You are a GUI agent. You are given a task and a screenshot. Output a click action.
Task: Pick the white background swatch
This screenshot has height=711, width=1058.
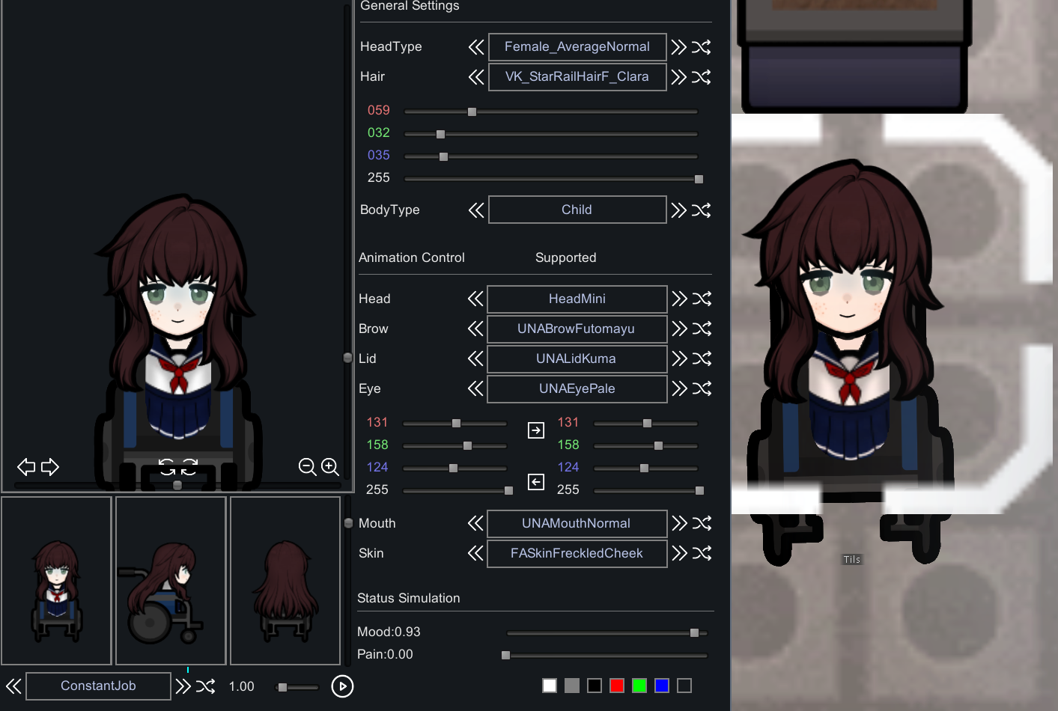[550, 686]
